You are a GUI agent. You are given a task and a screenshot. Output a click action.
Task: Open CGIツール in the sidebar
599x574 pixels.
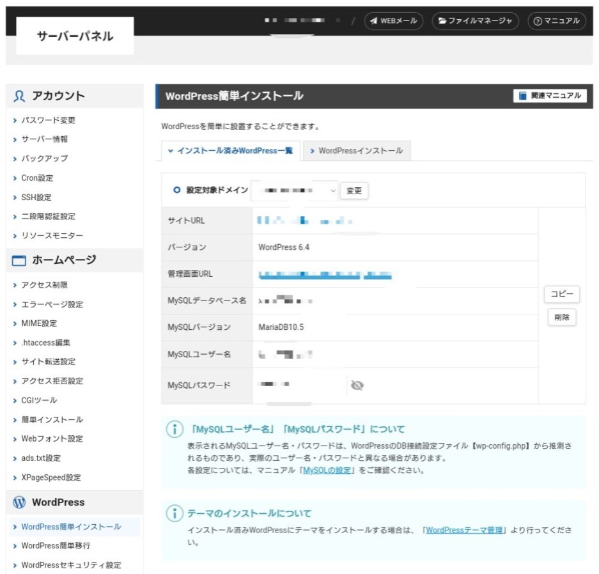pos(39,400)
